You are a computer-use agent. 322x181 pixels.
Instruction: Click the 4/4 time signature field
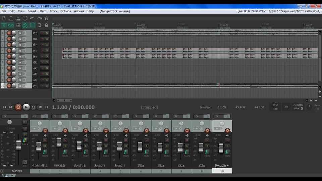point(286,107)
